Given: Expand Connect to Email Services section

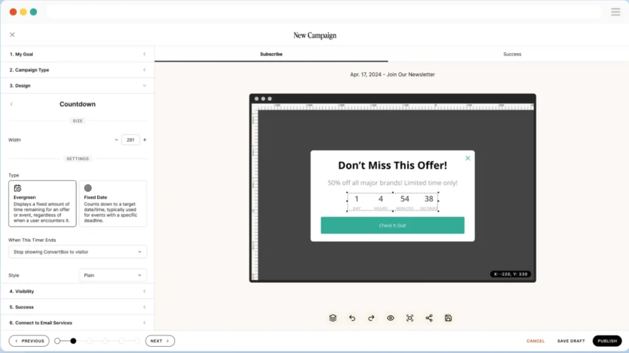Looking at the screenshot, I should (x=77, y=322).
